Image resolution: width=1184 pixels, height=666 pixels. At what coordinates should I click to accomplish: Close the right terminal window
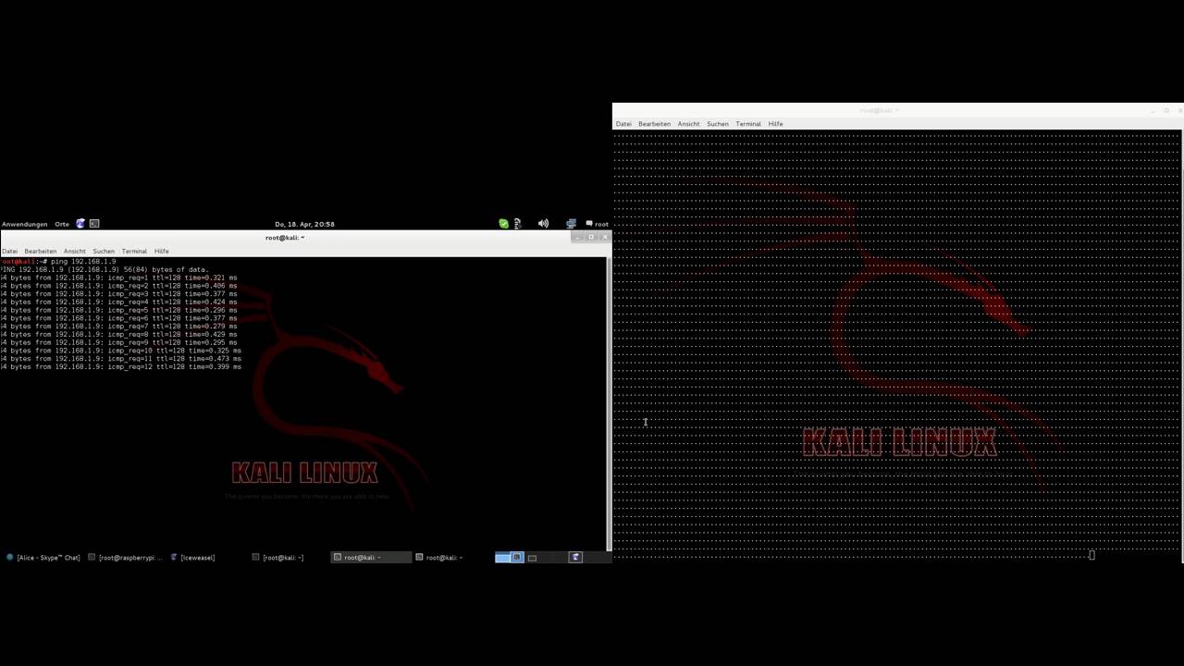[x=1179, y=110]
